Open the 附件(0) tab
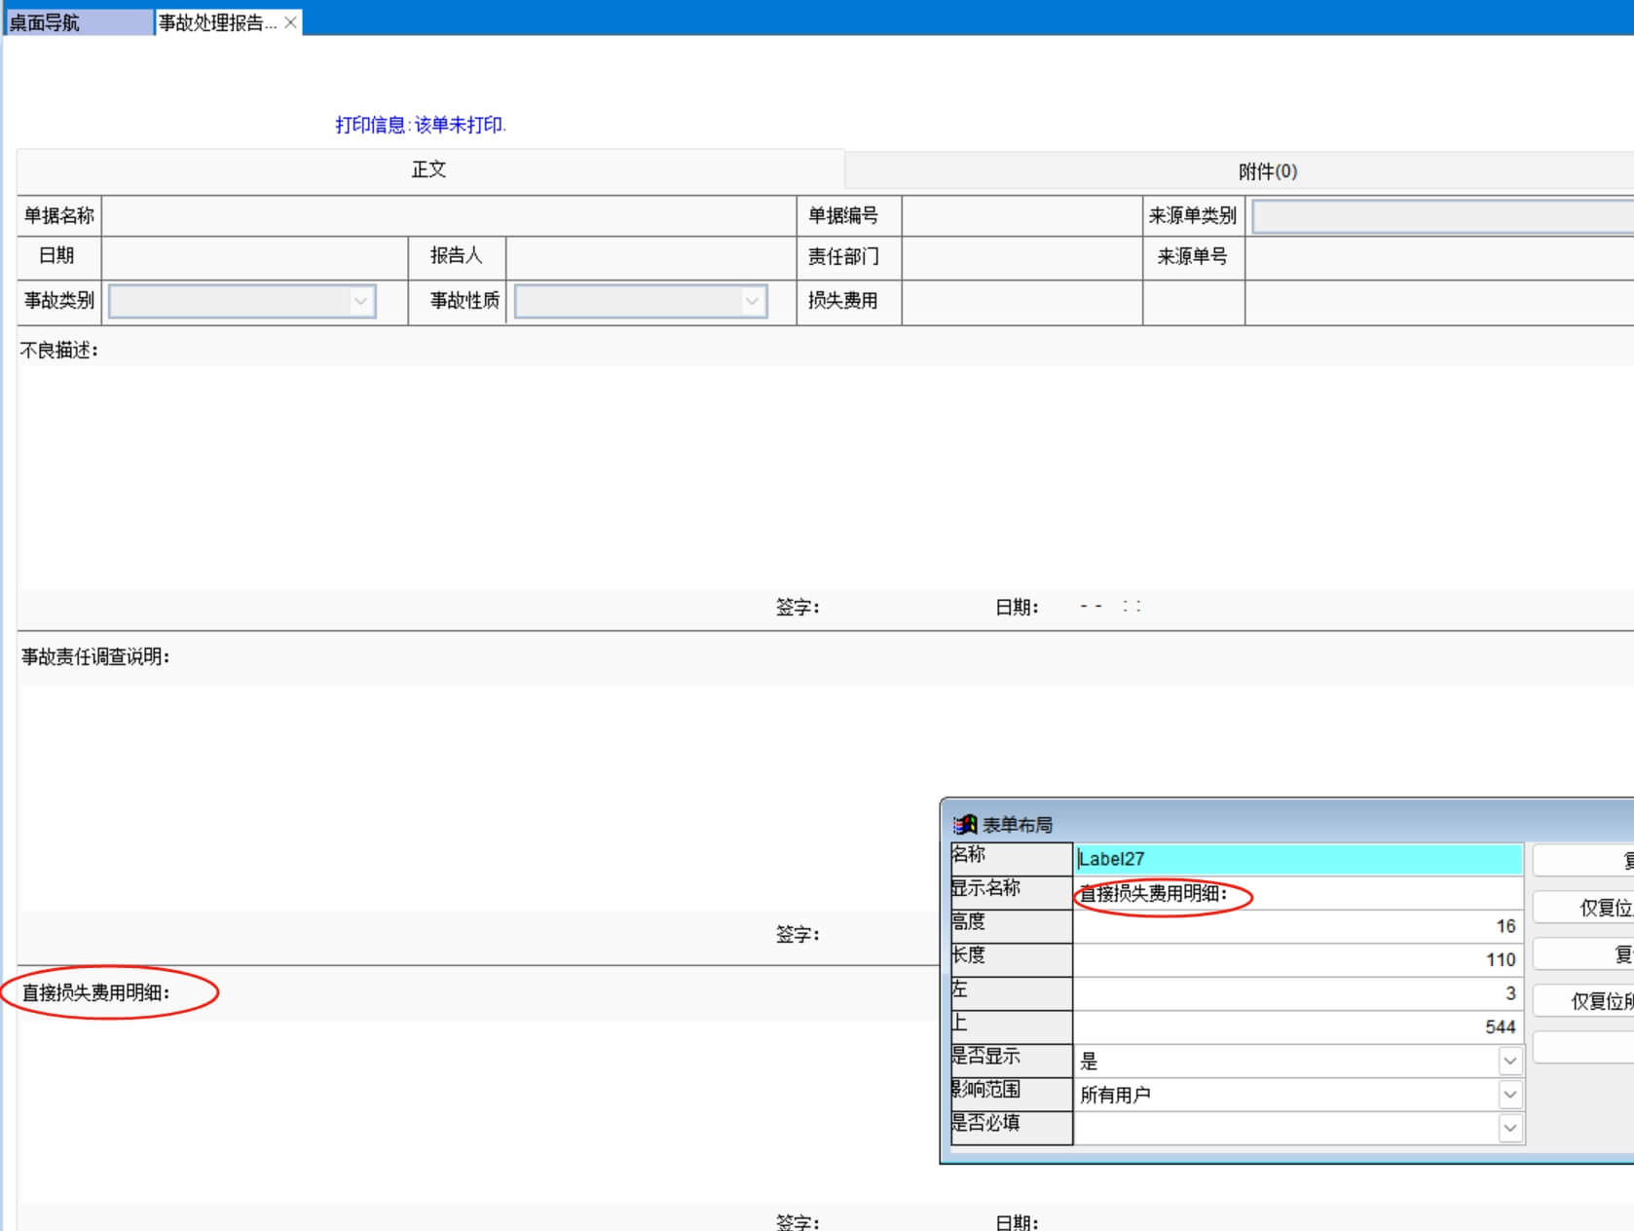The width and height of the screenshot is (1634, 1231). [1266, 171]
